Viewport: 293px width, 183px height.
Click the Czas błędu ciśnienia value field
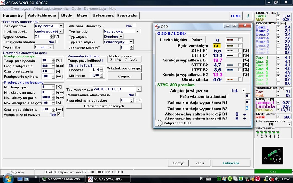(x=47, y=109)
